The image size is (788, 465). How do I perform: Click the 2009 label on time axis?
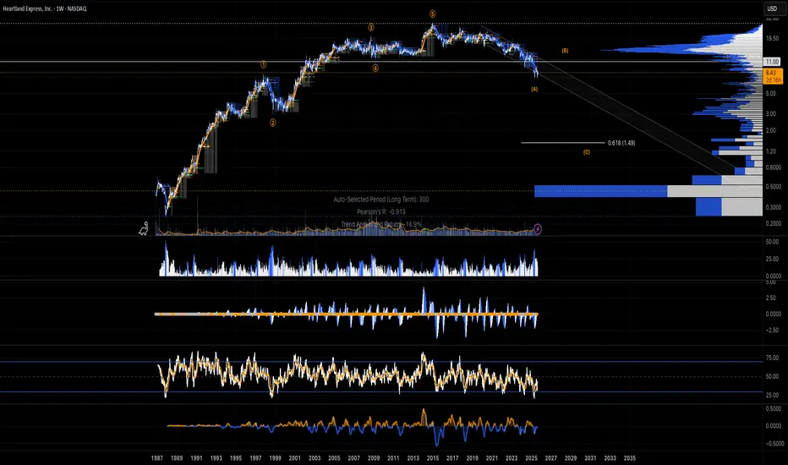pos(374,458)
